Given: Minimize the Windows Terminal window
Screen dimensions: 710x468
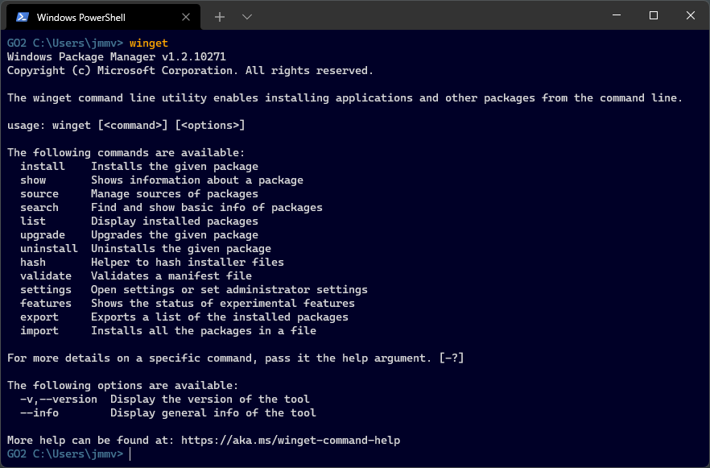Looking at the screenshot, I should (x=617, y=15).
